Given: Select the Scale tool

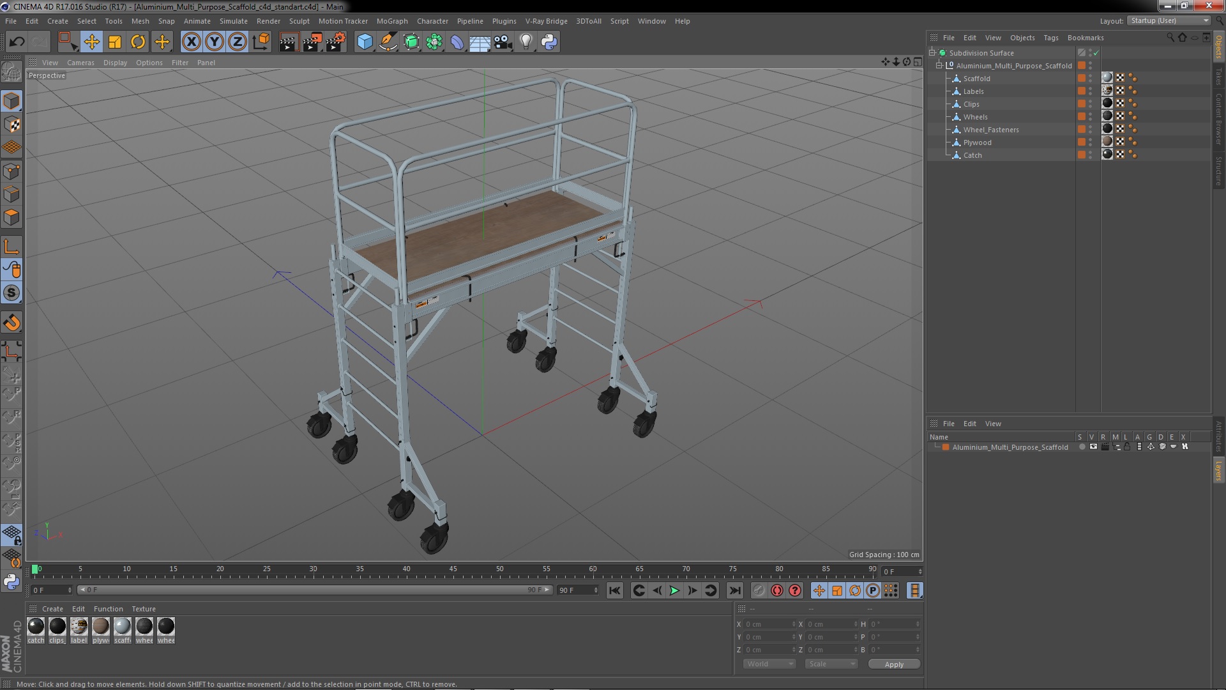Looking at the screenshot, I should tap(115, 42).
